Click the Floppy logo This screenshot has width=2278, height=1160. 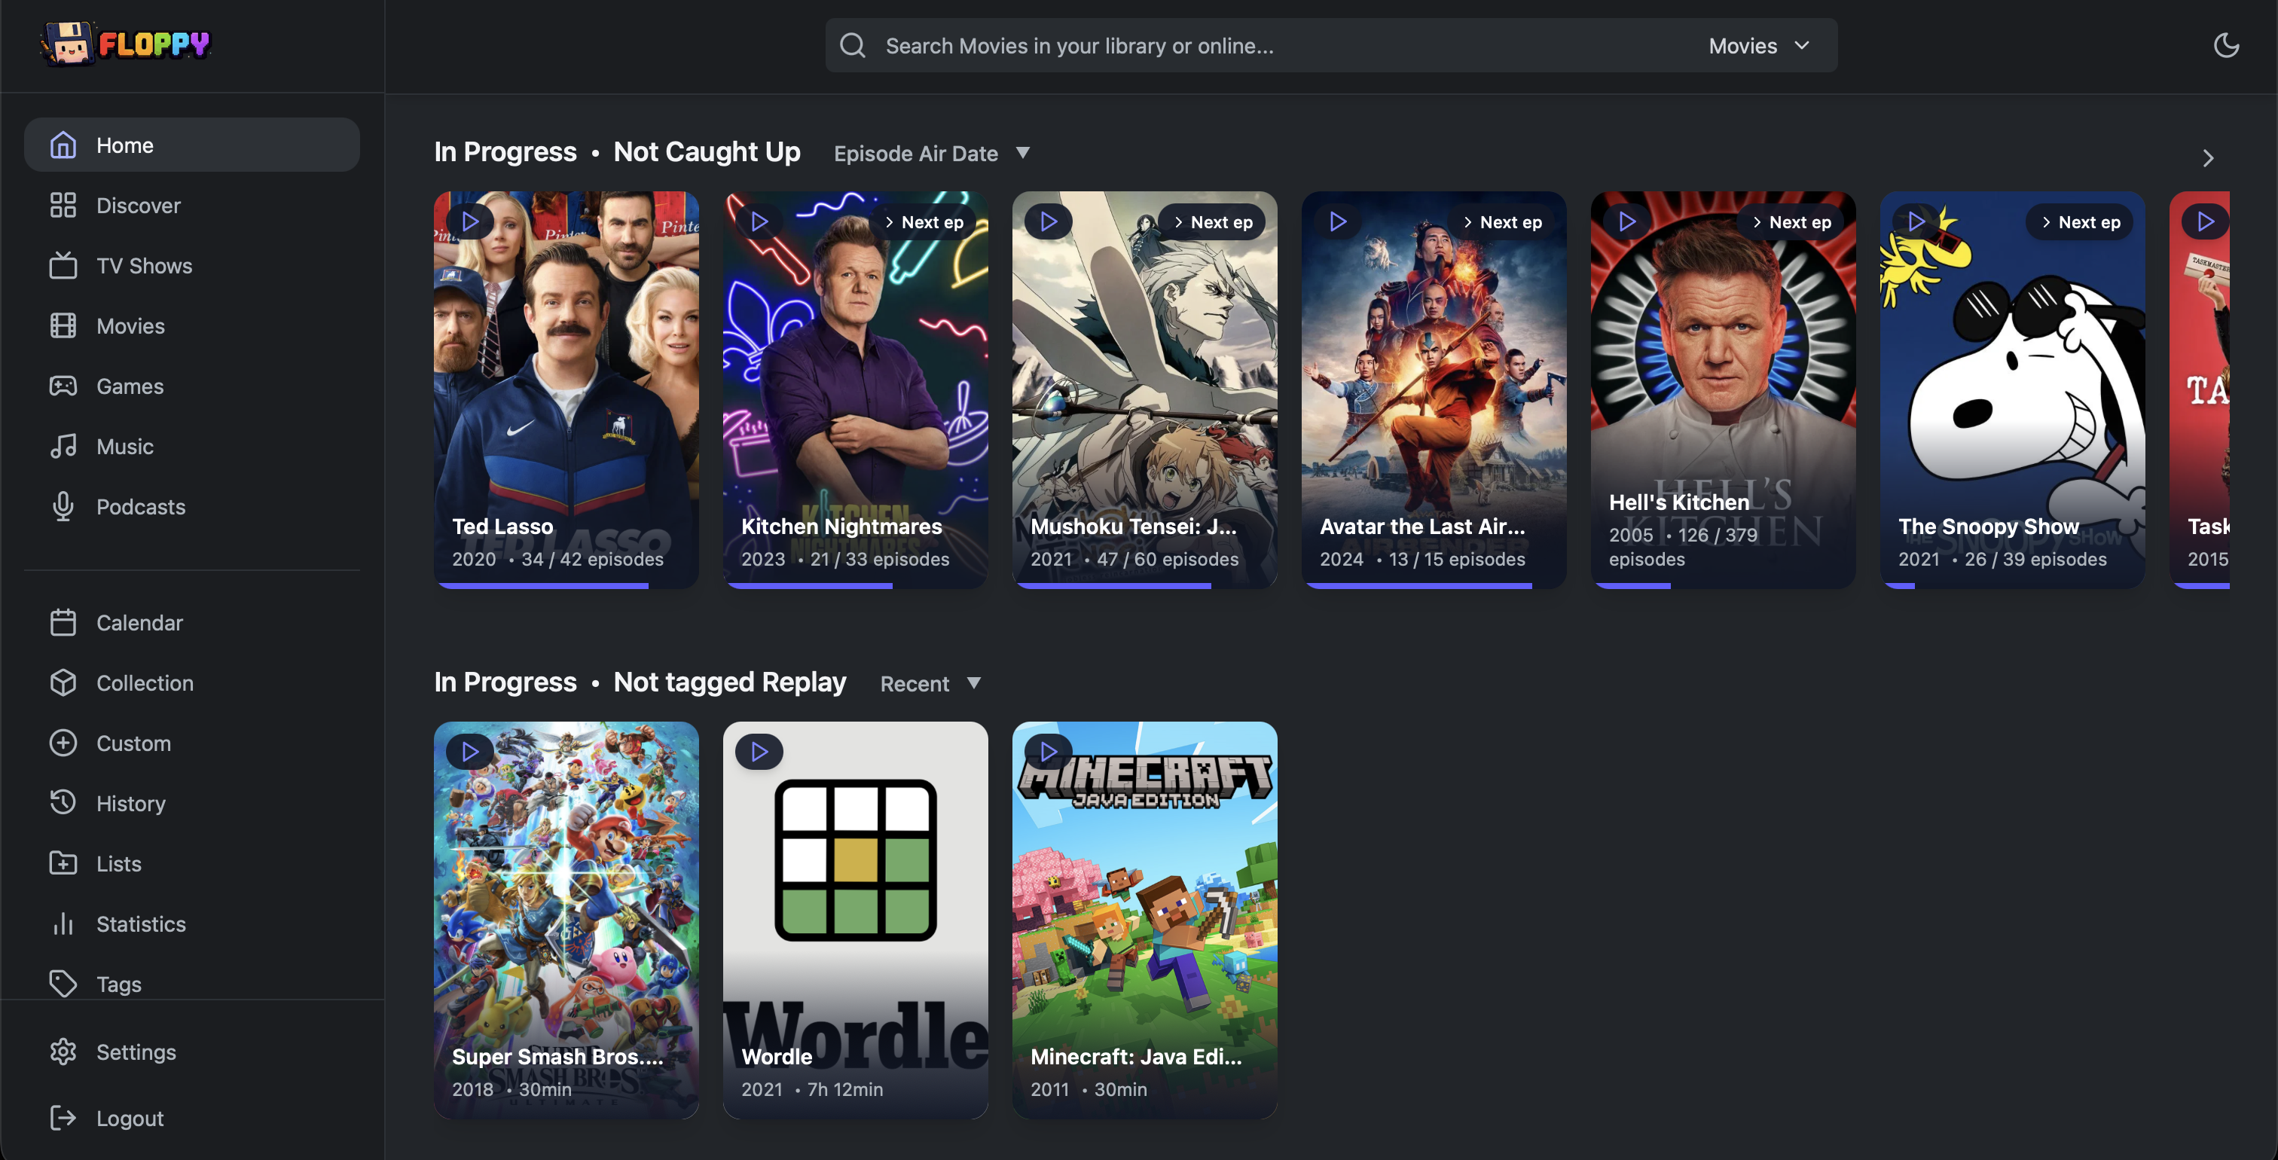point(125,44)
